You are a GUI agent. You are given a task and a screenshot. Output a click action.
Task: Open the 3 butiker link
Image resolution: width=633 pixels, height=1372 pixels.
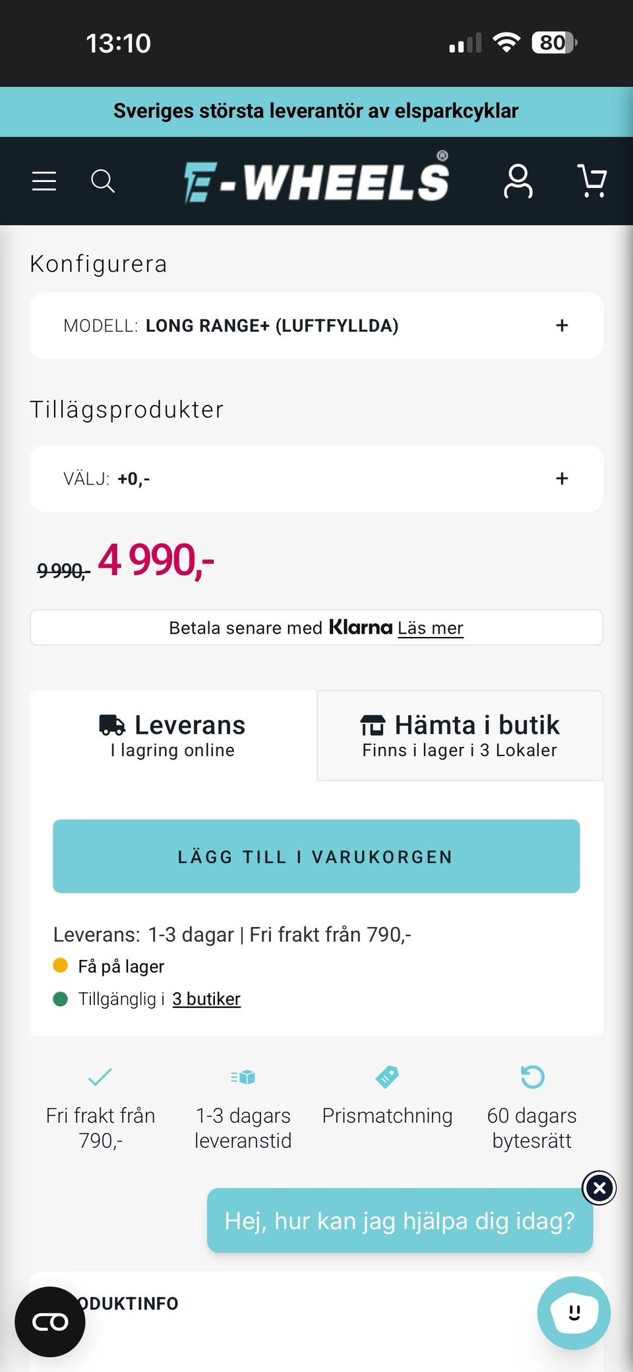coord(206,999)
